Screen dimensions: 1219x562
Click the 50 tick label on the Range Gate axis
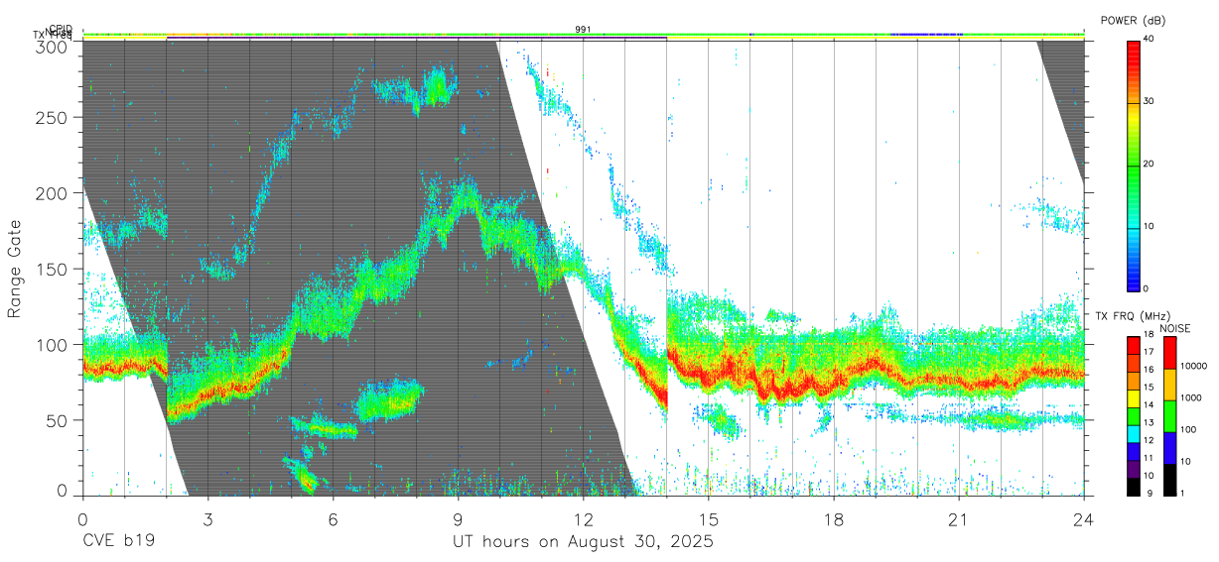point(59,419)
